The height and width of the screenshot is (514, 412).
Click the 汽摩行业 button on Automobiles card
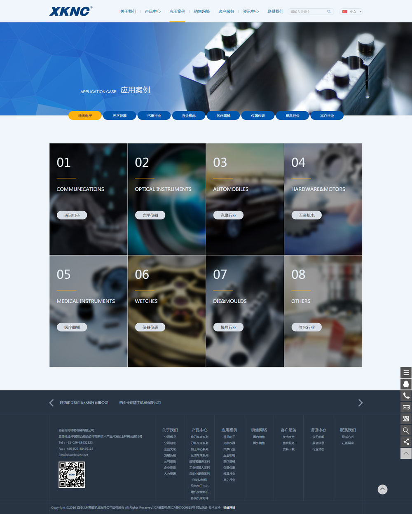(228, 215)
